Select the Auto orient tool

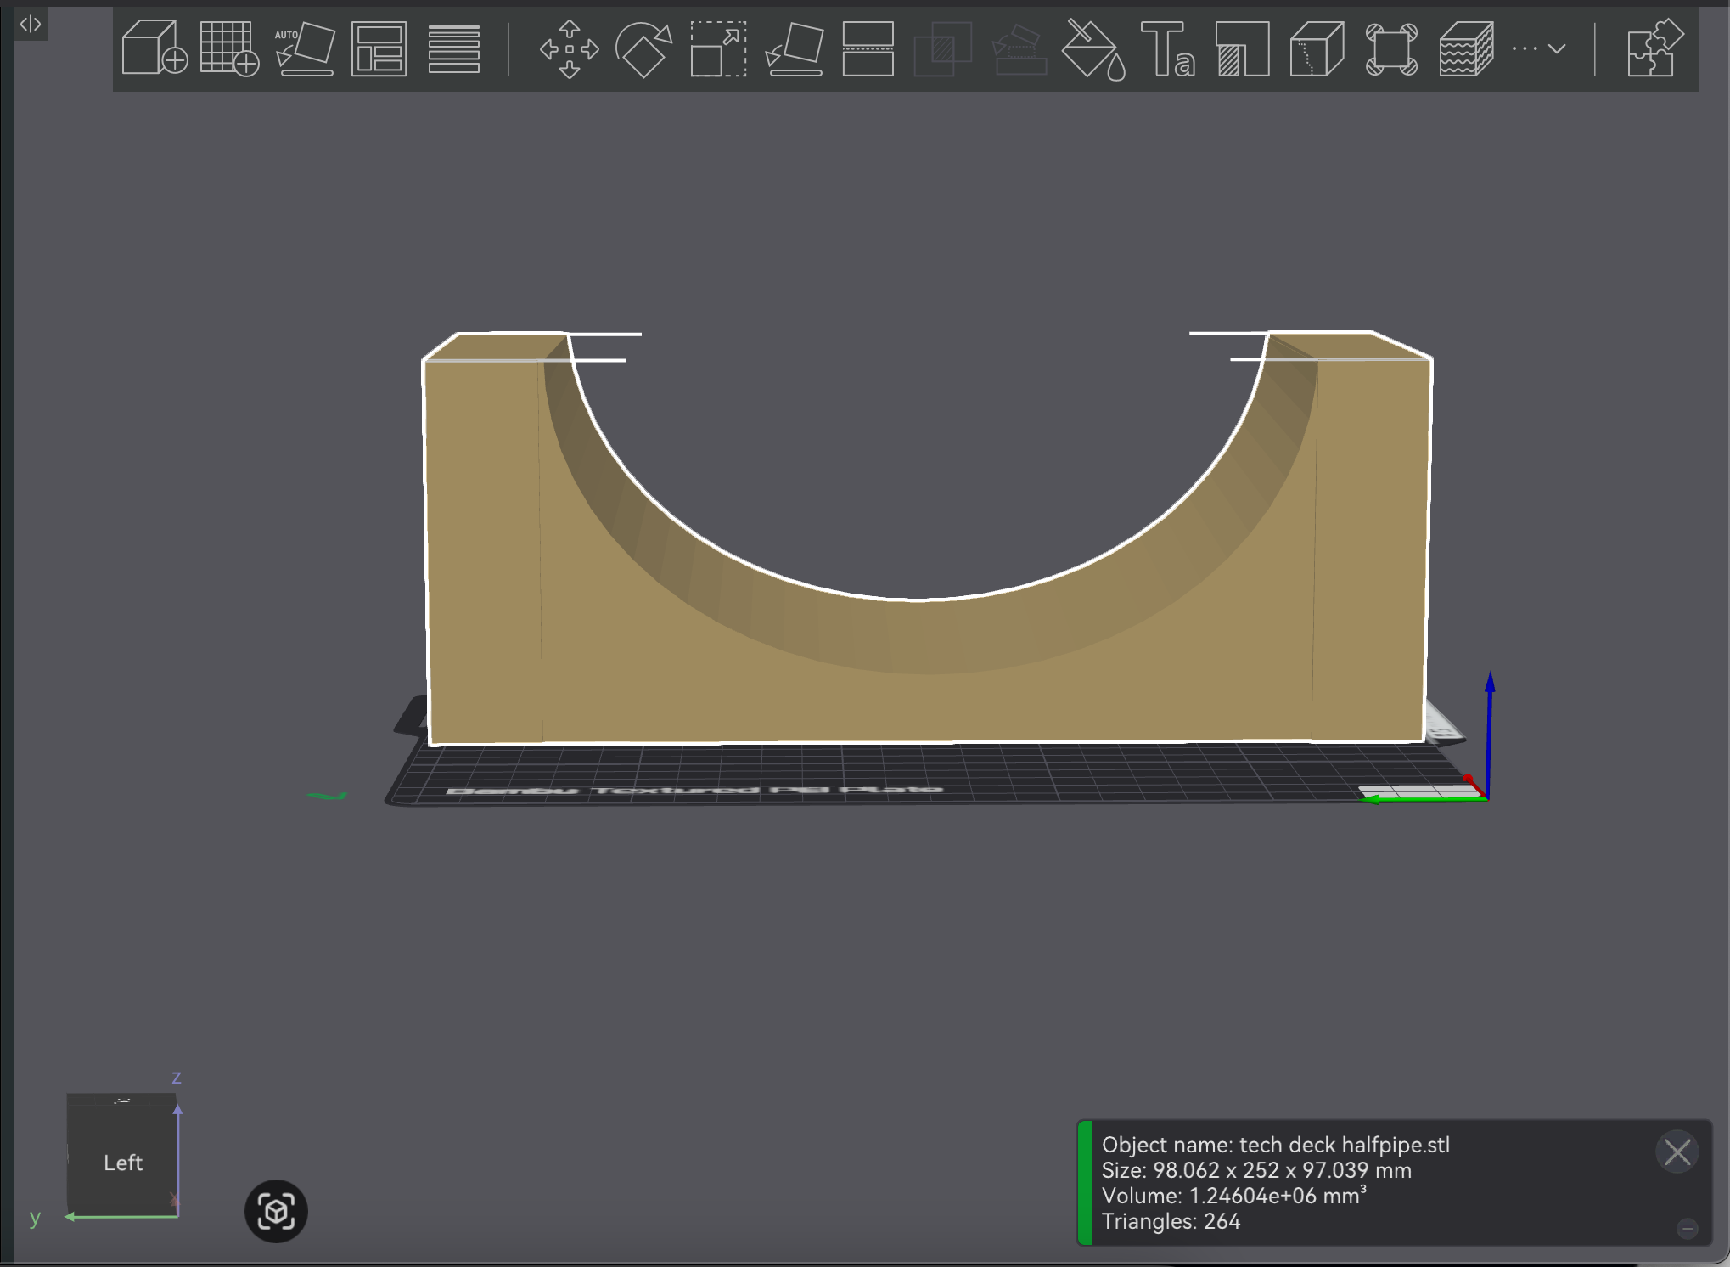[x=305, y=48]
